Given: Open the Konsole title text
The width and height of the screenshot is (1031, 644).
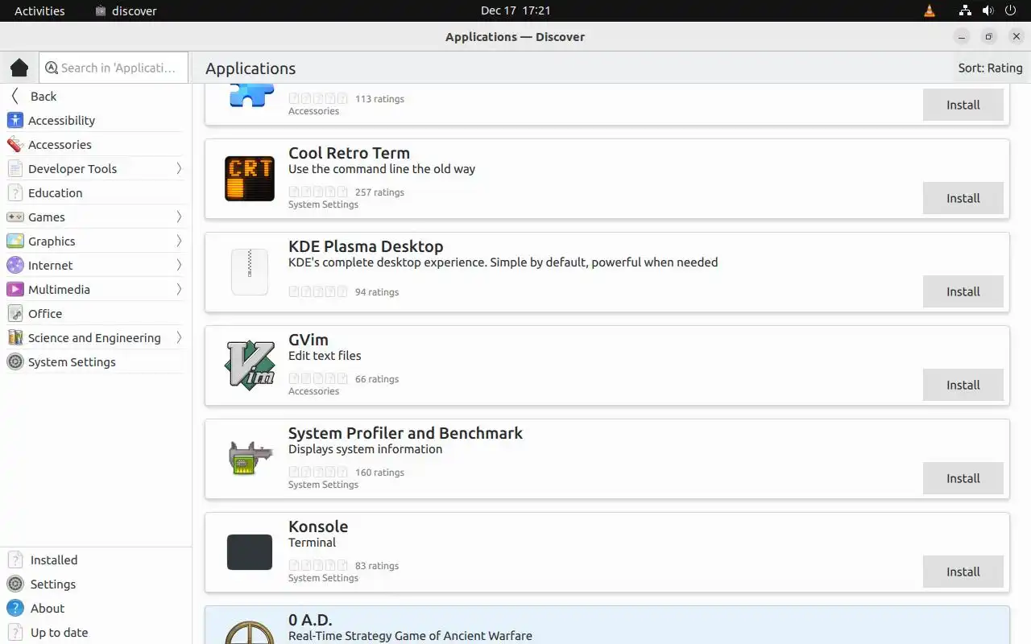Looking at the screenshot, I should coord(318,526).
